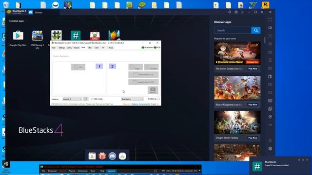
Task: Click the Patch button in Tweaker
Action: (136, 67)
